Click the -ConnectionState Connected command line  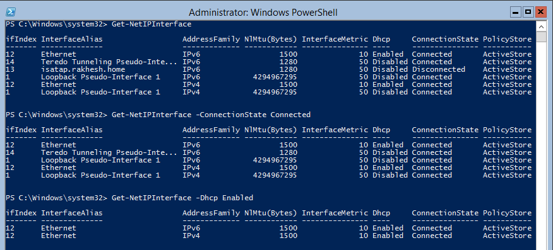pyautogui.click(x=158, y=115)
